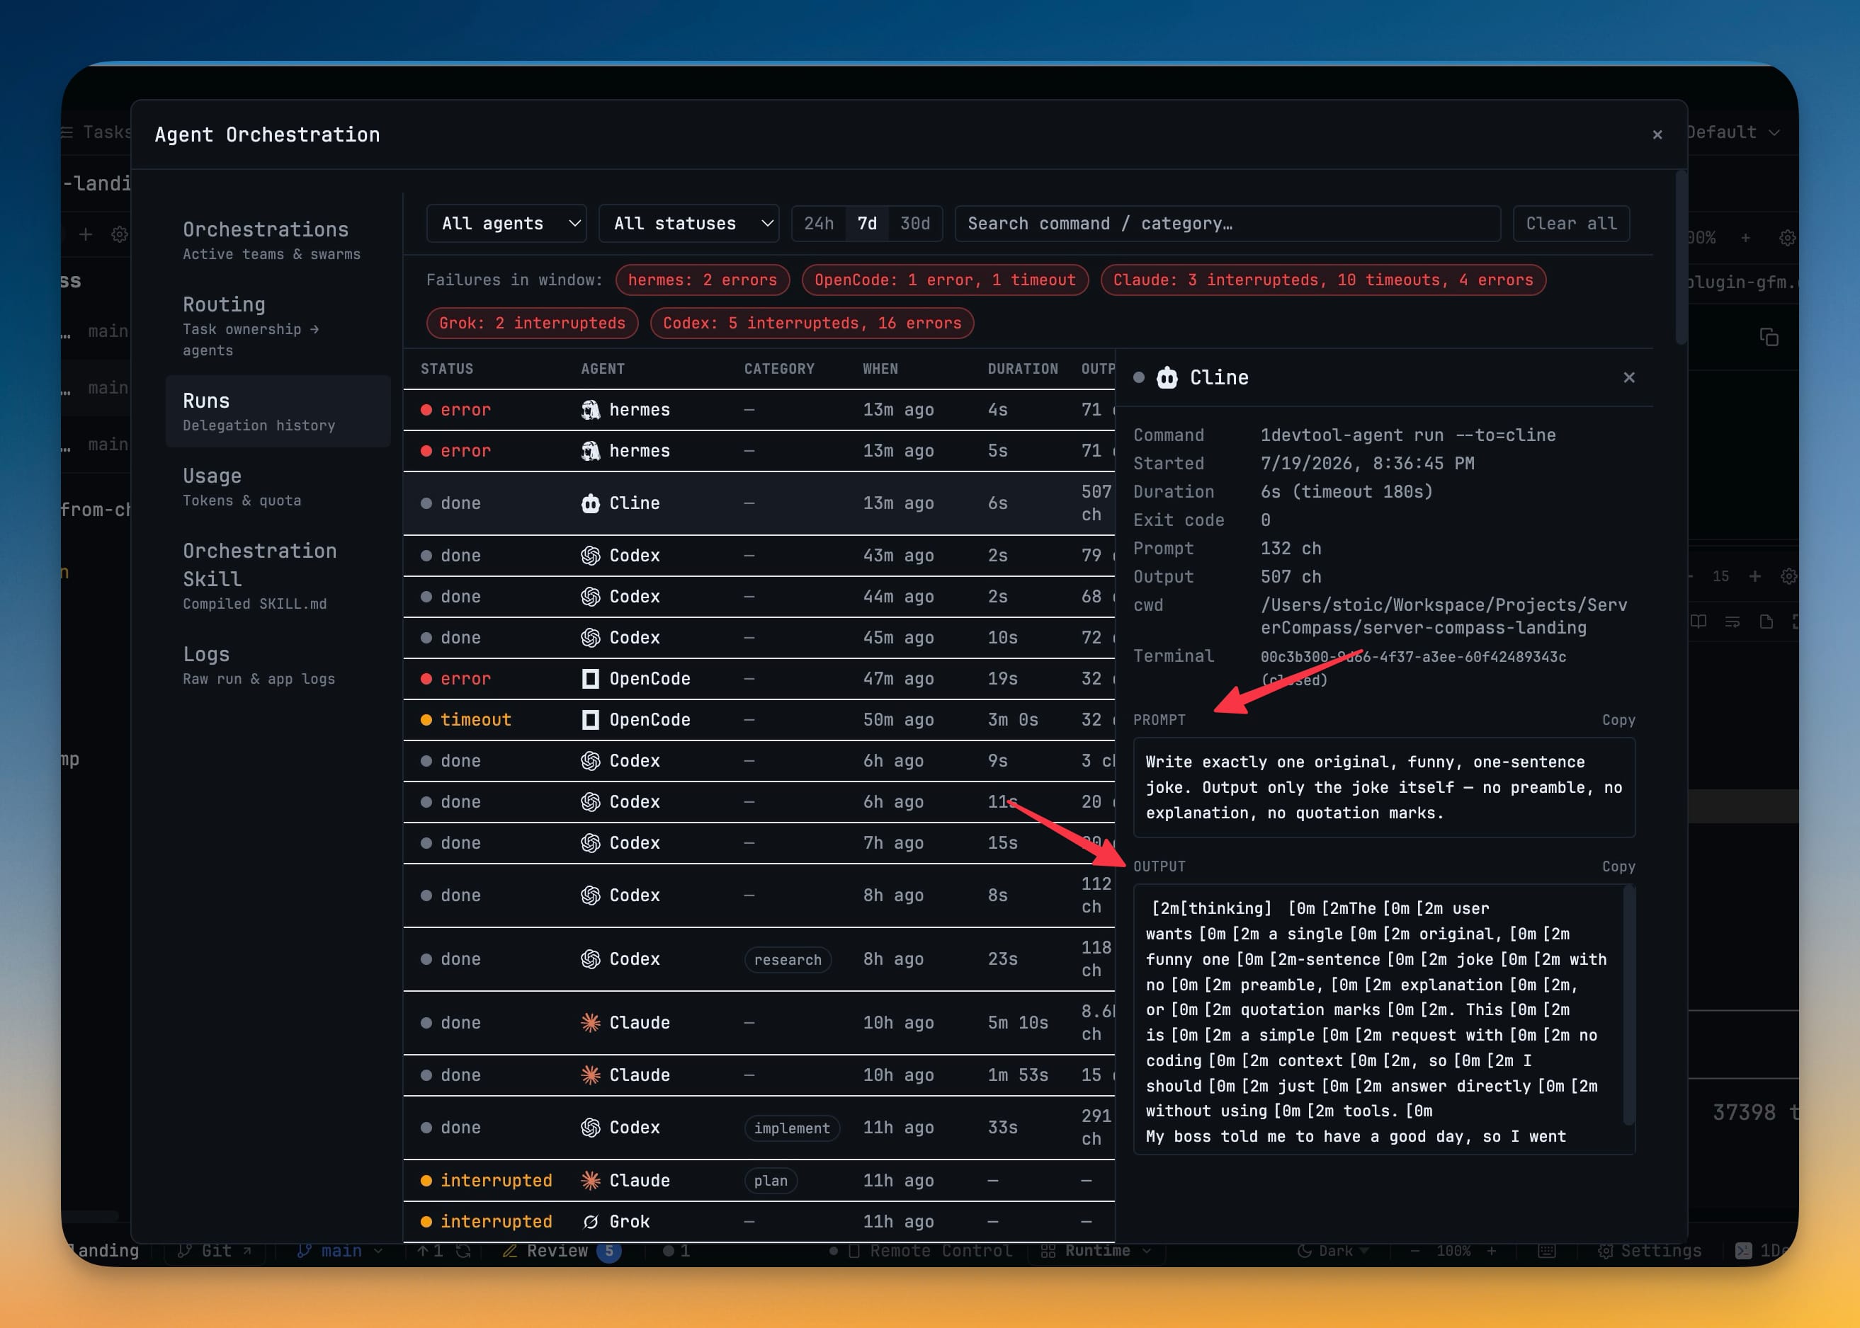Close the Cline run detail panel
The width and height of the screenshot is (1860, 1328).
[x=1628, y=377]
